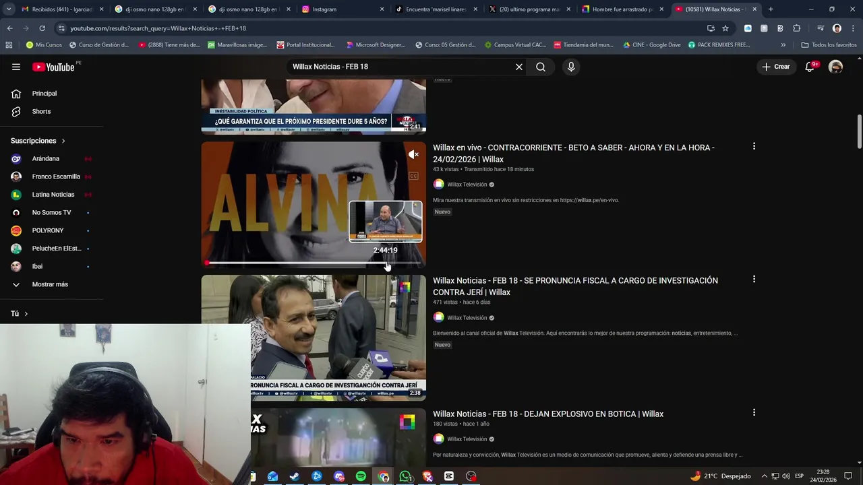Click the address bar URL

click(158, 28)
